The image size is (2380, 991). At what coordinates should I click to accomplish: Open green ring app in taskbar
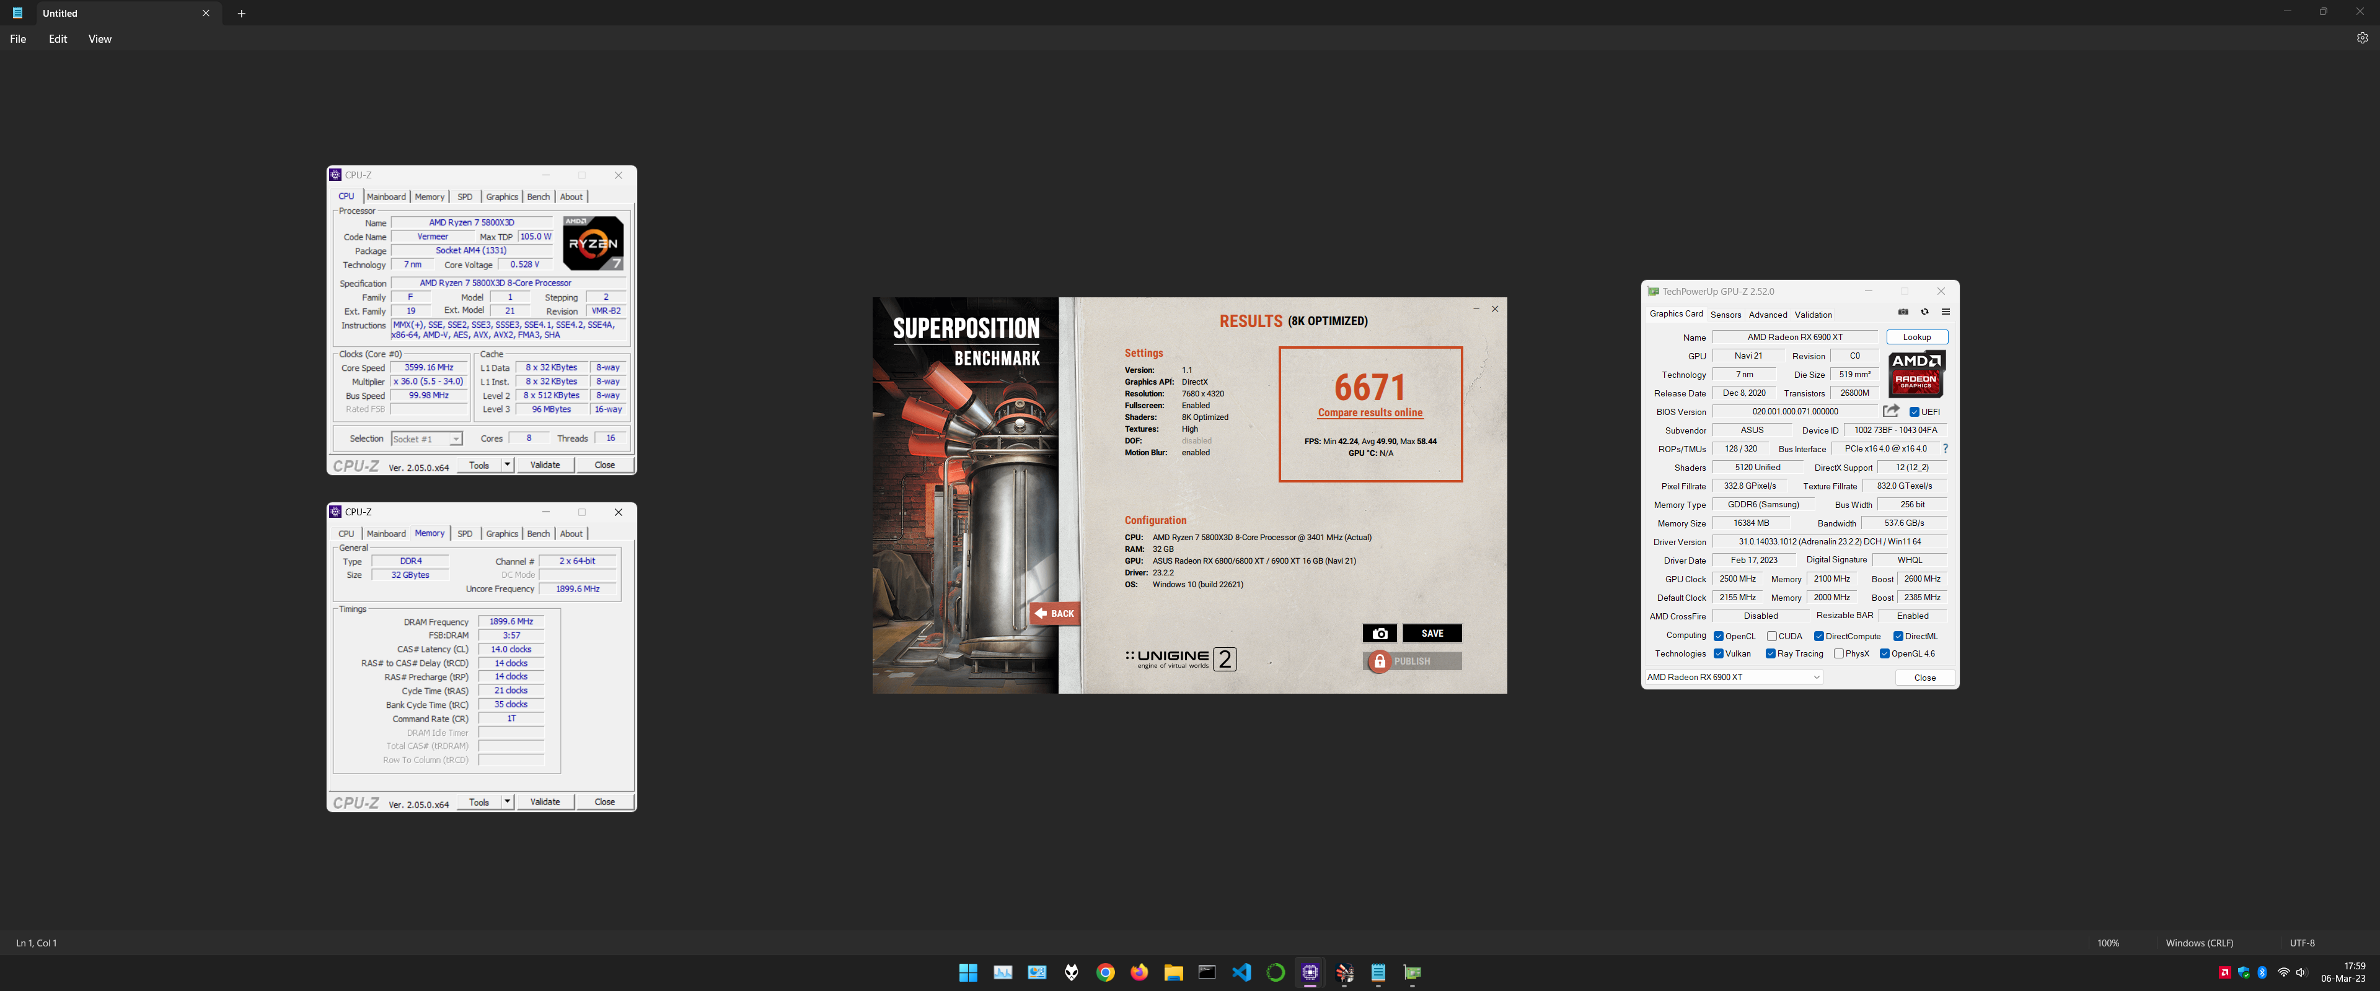[x=1276, y=972]
